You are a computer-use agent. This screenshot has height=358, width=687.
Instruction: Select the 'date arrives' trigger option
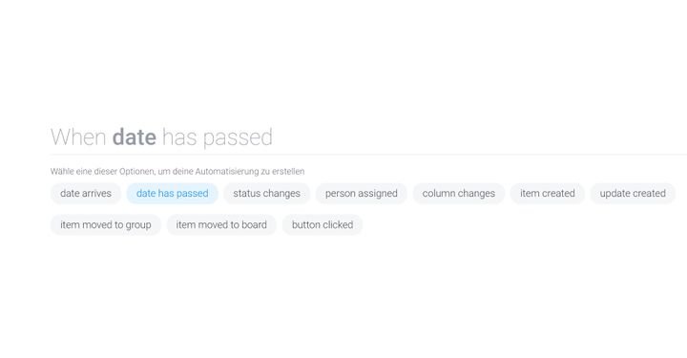click(x=86, y=193)
